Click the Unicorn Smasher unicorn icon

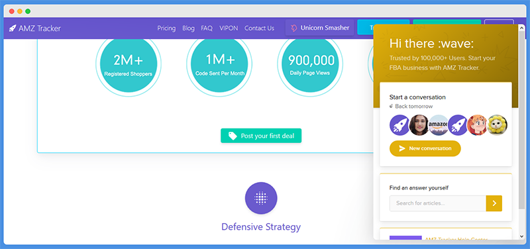(x=294, y=28)
